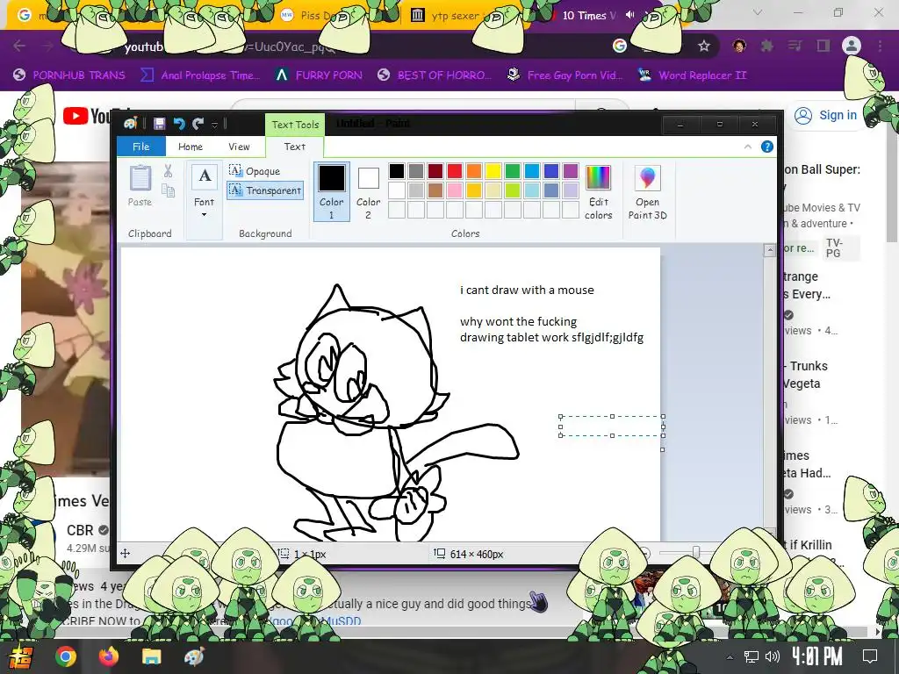Open Firefox from the taskbar
The height and width of the screenshot is (674, 899).
point(108,656)
